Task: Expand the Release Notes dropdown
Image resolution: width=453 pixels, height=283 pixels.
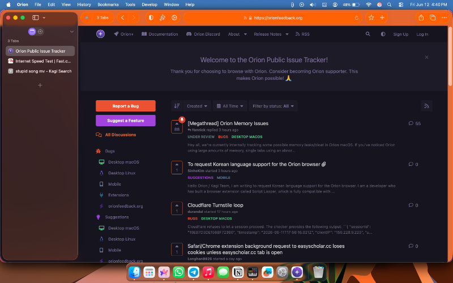Action: (271, 34)
